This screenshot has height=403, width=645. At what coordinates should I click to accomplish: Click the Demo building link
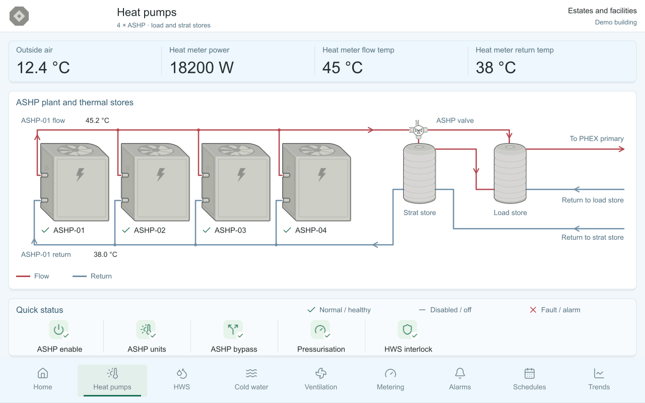point(616,22)
